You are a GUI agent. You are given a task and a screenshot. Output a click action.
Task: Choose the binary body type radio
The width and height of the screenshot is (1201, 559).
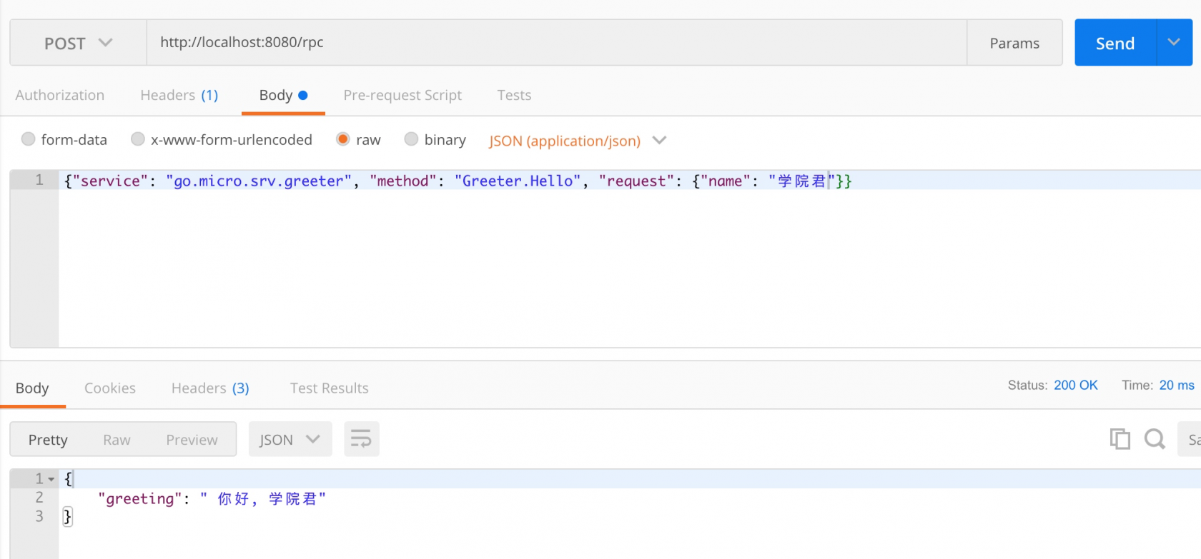pos(411,139)
